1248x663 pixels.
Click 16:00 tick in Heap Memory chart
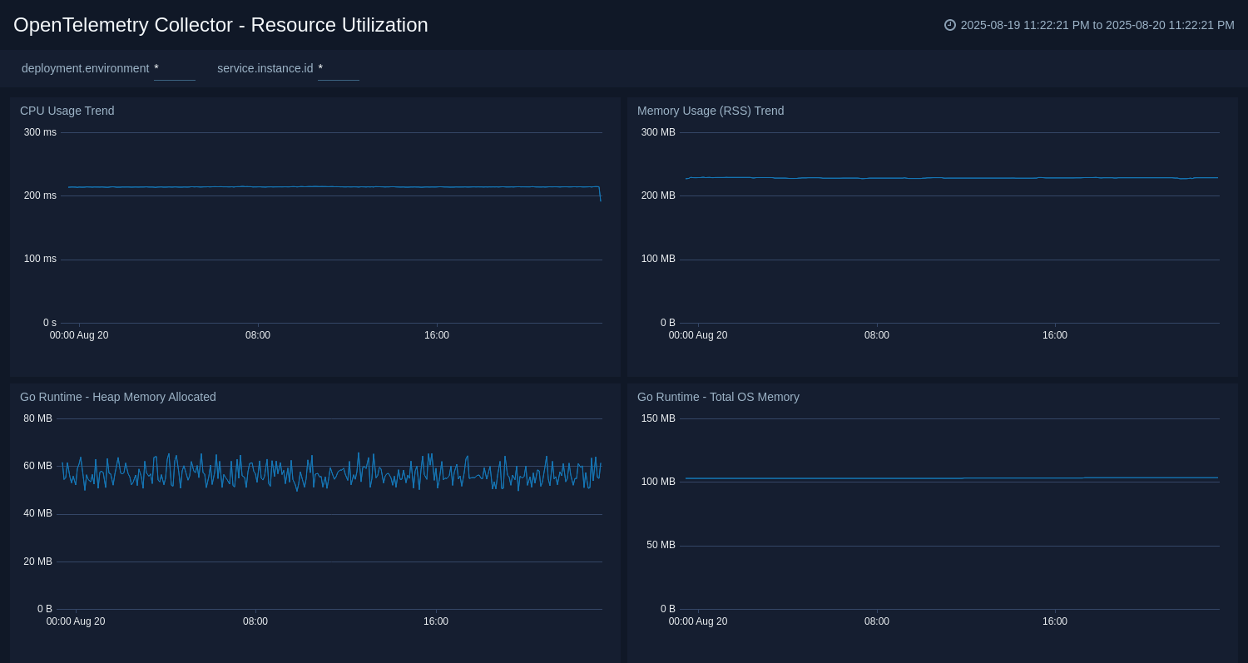pos(436,621)
